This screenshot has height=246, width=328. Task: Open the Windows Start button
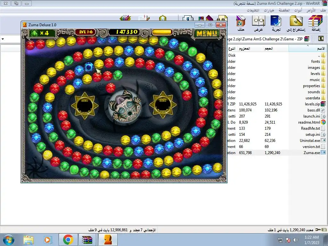coord(9,240)
